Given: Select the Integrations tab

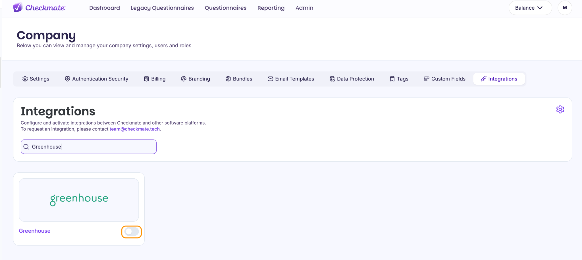Looking at the screenshot, I should 499,79.
